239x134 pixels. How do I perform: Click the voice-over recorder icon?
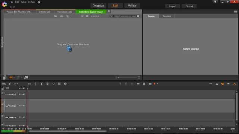pyautogui.click(x=47, y=84)
